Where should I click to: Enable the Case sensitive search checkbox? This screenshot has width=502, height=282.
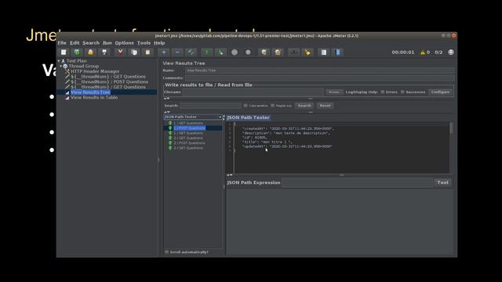[246, 105]
